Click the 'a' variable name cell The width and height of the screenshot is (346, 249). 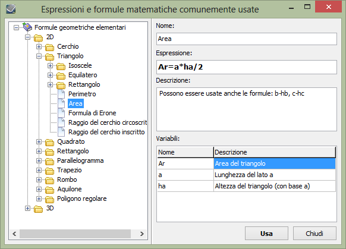coord(185,175)
